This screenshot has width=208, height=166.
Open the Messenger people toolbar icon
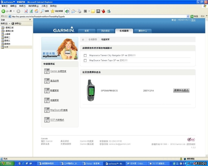pyautogui.click(x=109, y=11)
